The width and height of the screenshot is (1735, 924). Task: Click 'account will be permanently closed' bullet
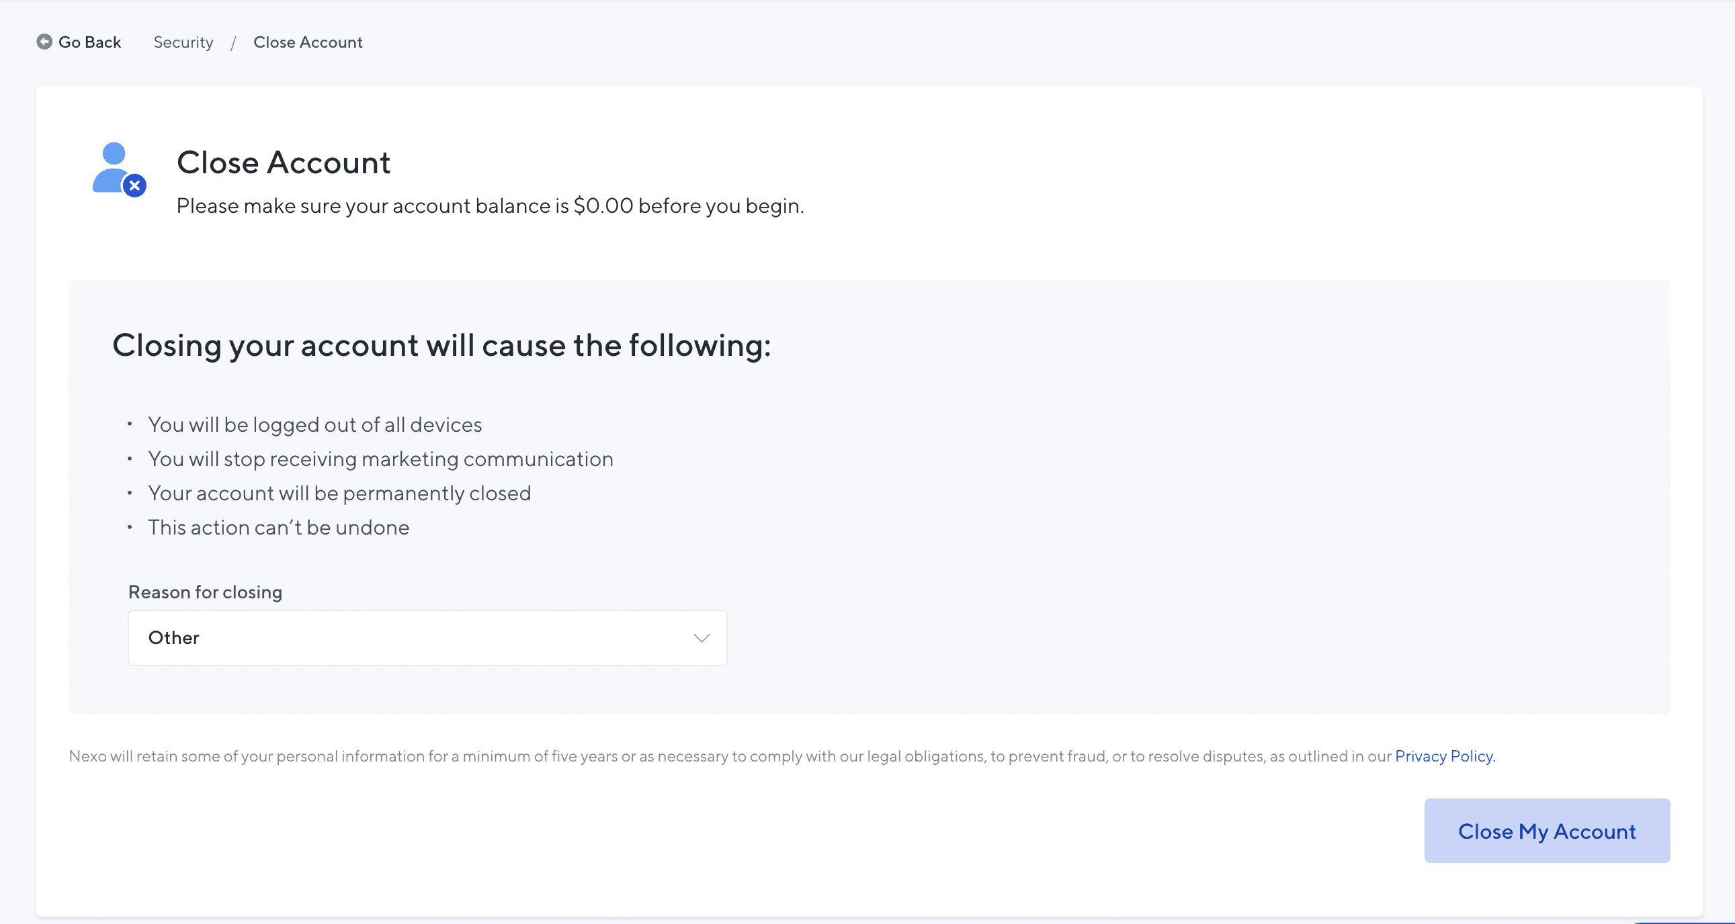coord(339,494)
